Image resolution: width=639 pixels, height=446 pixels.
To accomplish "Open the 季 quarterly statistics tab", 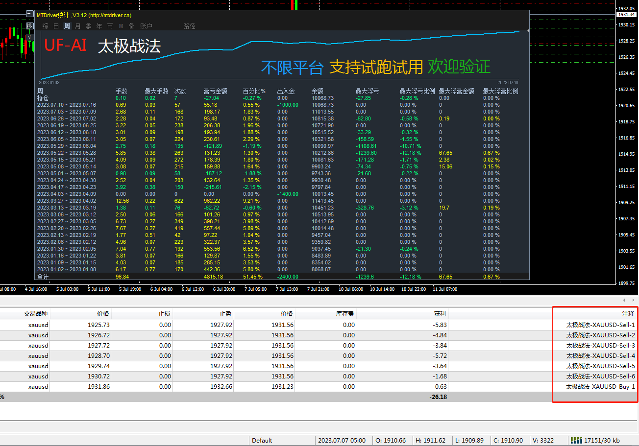I will (x=89, y=26).
